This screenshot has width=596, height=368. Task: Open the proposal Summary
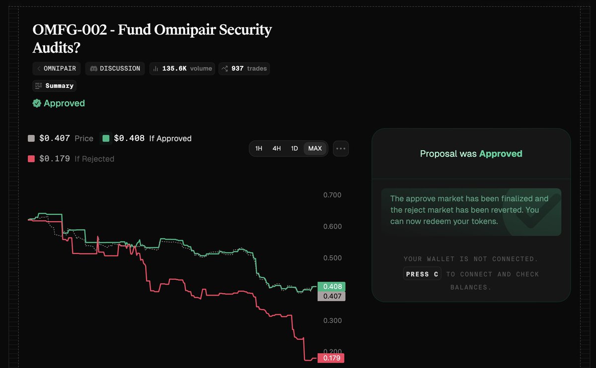click(54, 86)
